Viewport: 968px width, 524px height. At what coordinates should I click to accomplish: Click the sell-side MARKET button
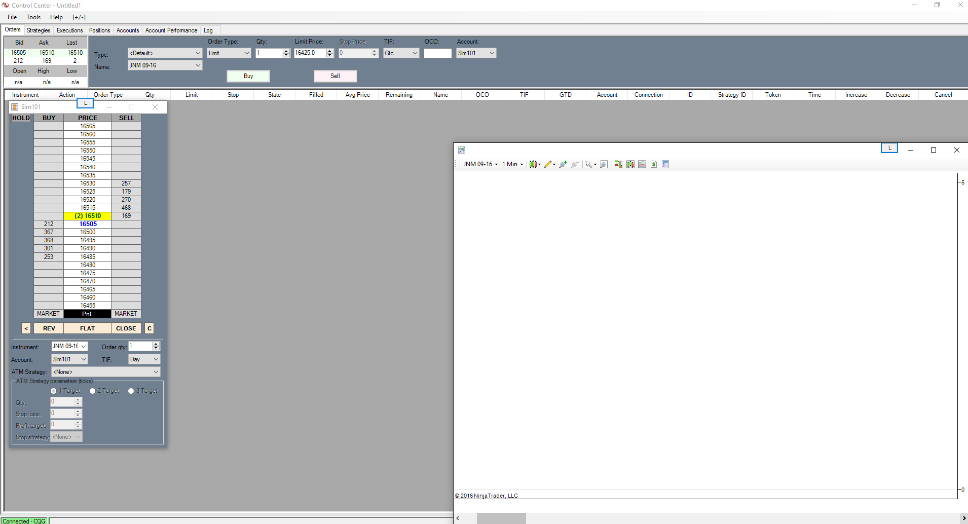point(126,314)
